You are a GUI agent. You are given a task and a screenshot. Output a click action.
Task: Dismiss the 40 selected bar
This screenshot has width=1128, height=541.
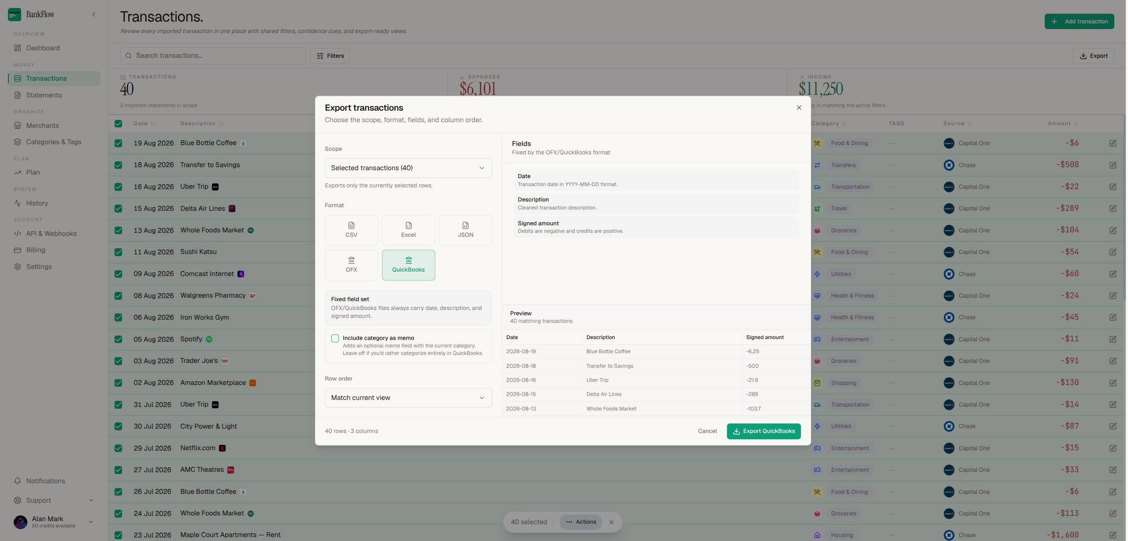tap(612, 522)
